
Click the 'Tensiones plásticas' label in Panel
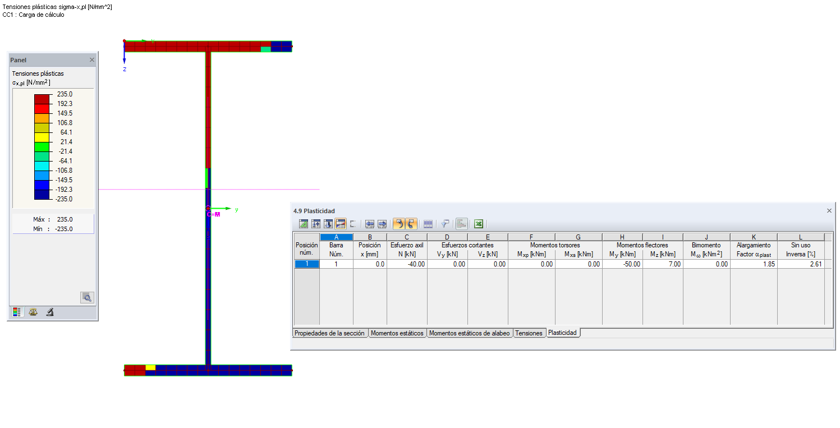(38, 73)
